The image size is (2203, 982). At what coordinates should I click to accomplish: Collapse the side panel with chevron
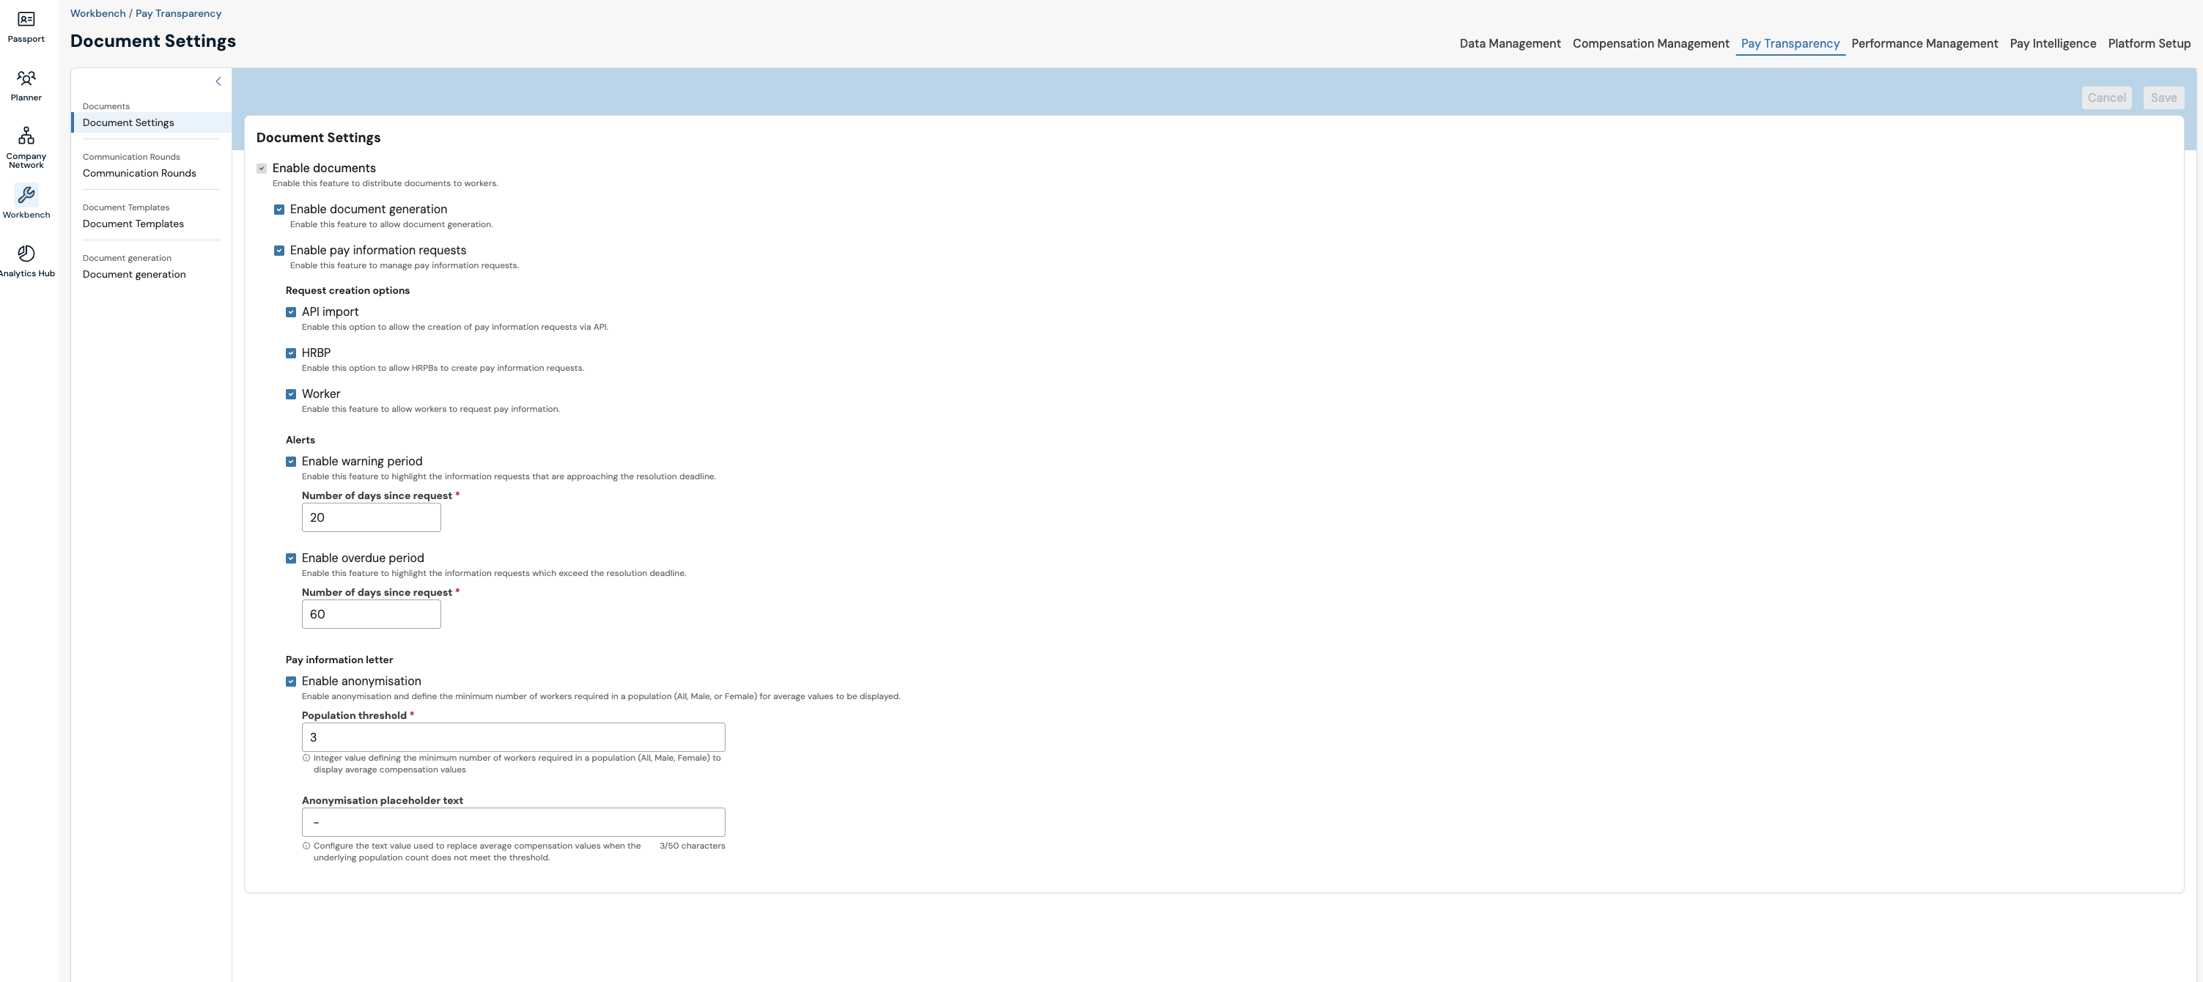tap(218, 82)
